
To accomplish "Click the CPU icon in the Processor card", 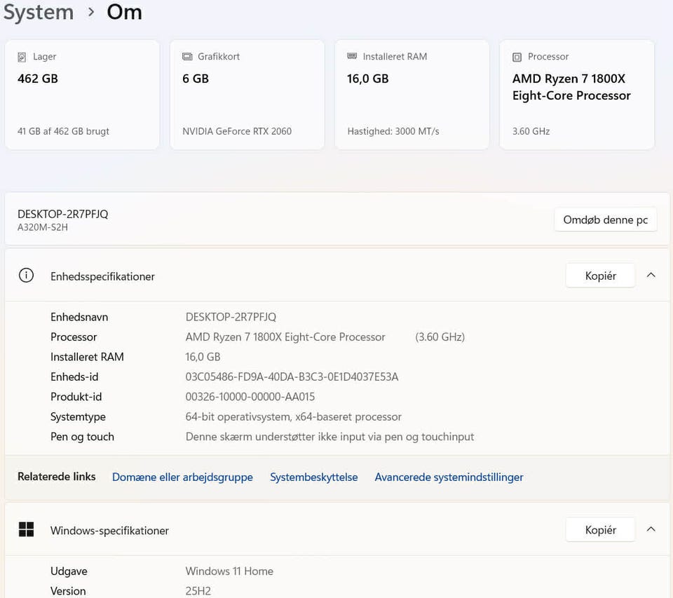I will (x=517, y=57).
